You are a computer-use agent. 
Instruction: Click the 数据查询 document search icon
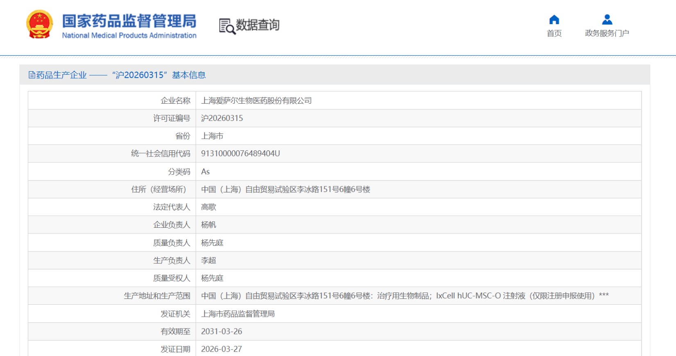click(x=227, y=26)
